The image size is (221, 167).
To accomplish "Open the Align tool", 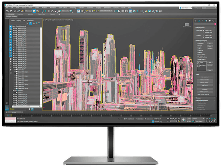I will pos(119,11).
